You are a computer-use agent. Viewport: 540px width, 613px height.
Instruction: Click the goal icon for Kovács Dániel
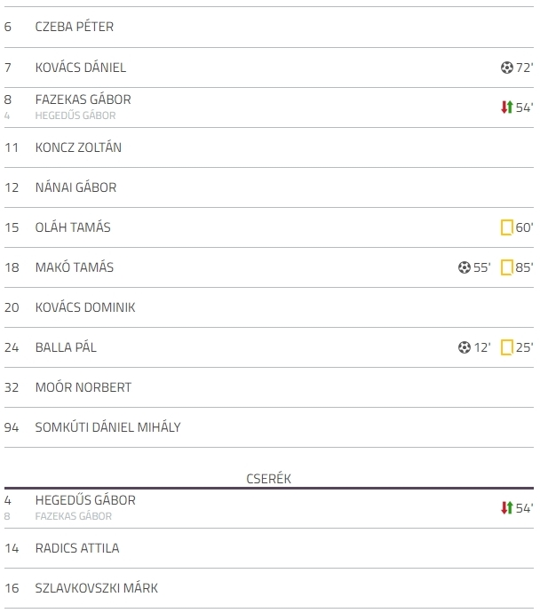tap(507, 68)
